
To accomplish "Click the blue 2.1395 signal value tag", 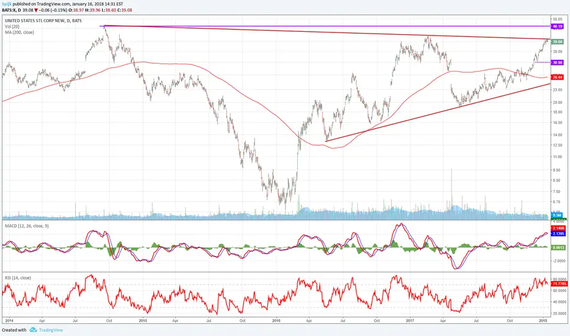I will (x=558, y=233).
